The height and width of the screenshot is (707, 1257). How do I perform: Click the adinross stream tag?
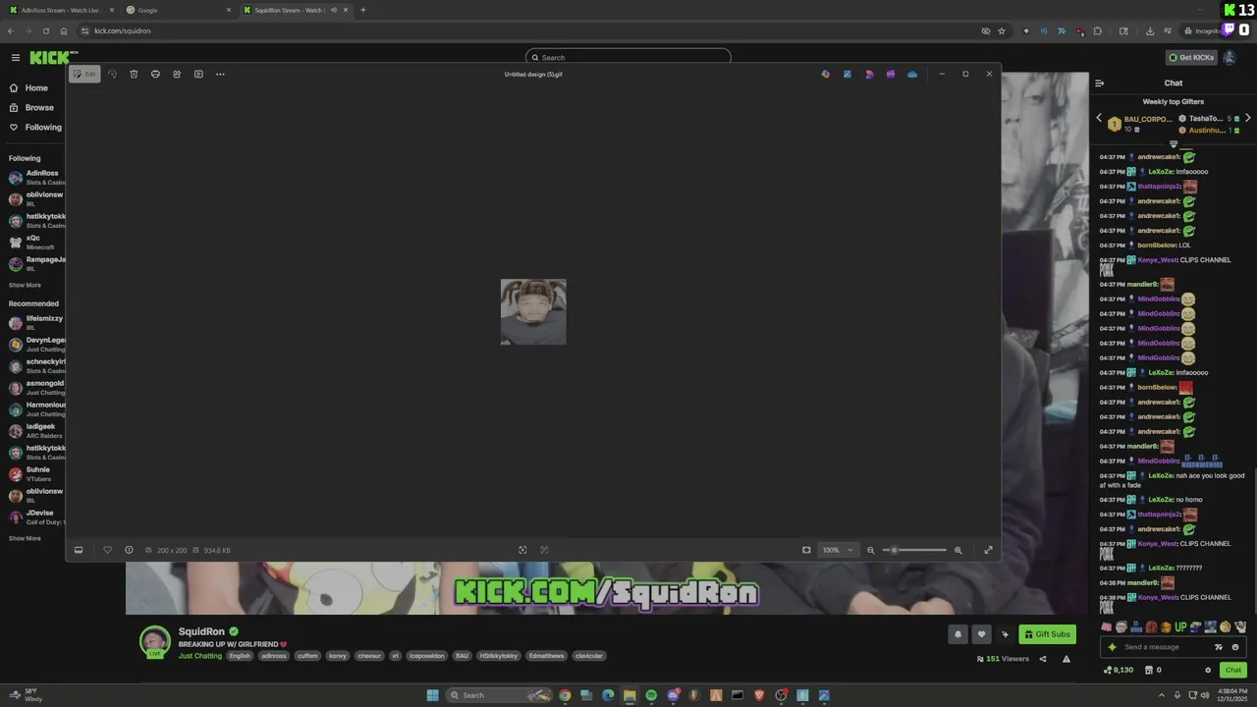coord(274,656)
